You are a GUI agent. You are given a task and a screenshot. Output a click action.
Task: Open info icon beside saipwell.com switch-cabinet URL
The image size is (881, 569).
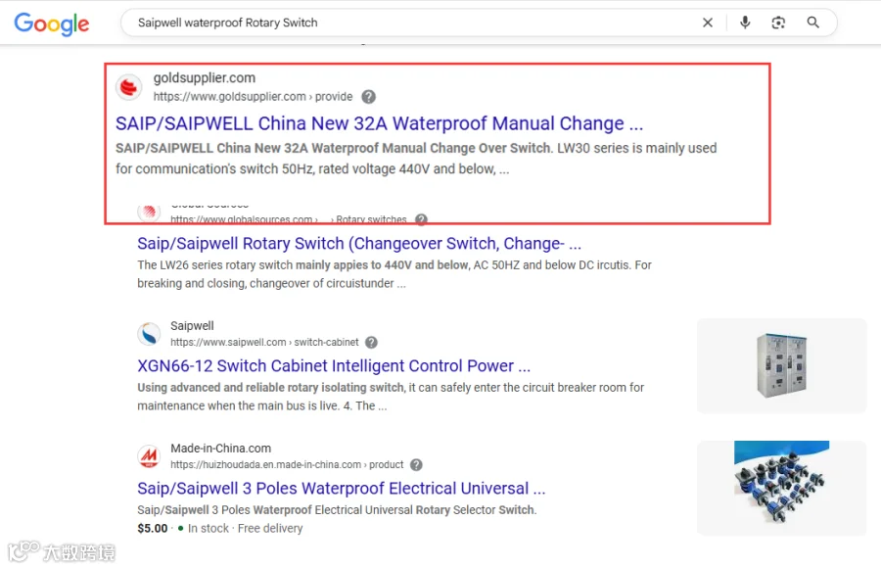[371, 343]
